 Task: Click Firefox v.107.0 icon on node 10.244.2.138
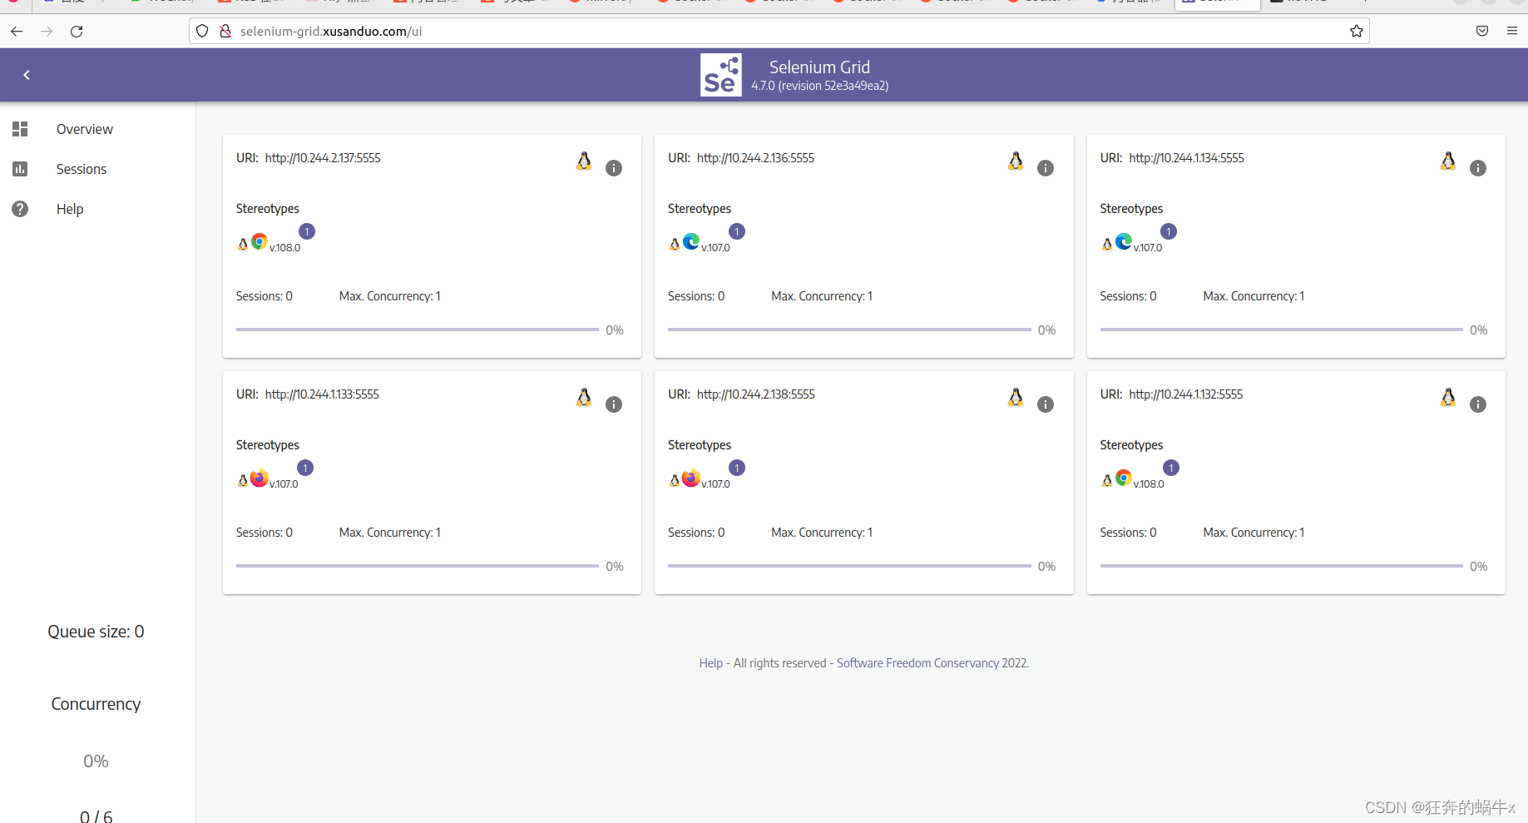pos(691,478)
